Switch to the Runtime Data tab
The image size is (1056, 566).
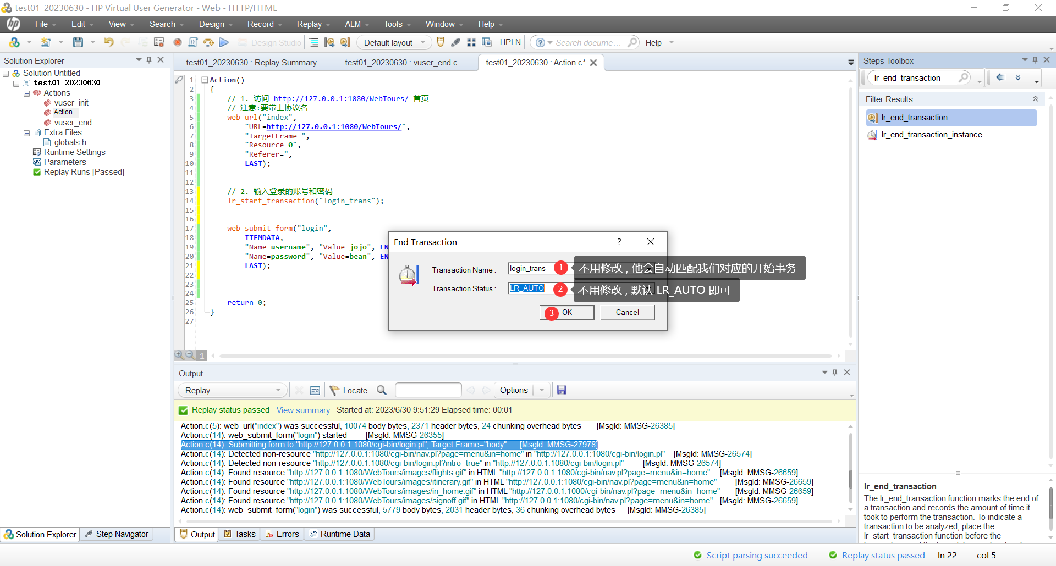click(340, 534)
